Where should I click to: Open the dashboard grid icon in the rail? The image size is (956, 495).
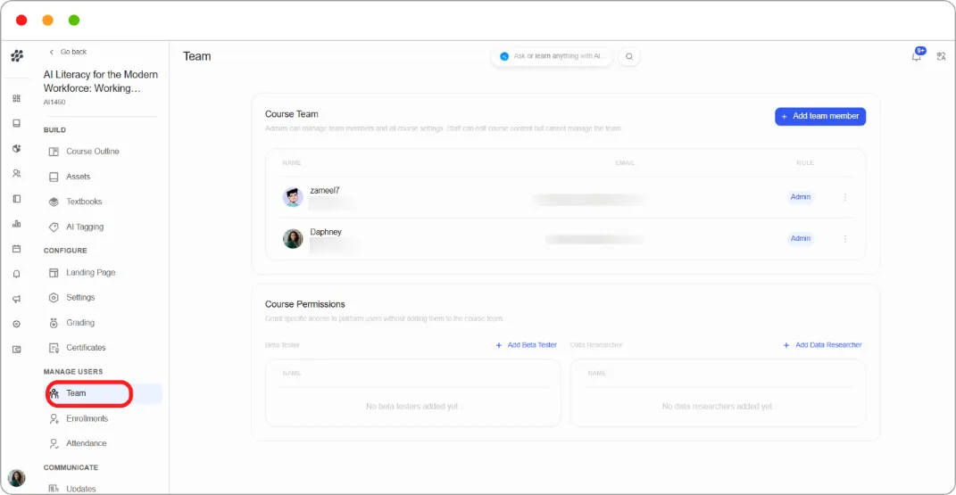point(16,98)
